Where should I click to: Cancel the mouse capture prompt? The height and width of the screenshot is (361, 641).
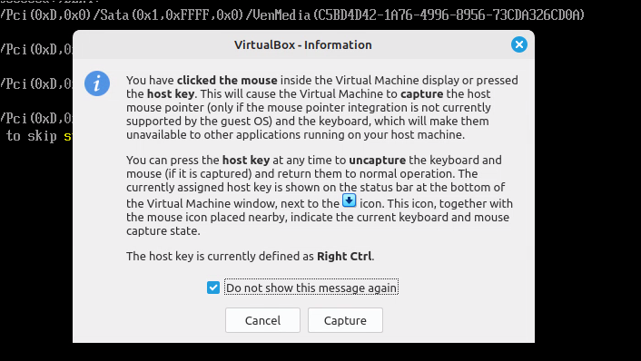point(262,320)
